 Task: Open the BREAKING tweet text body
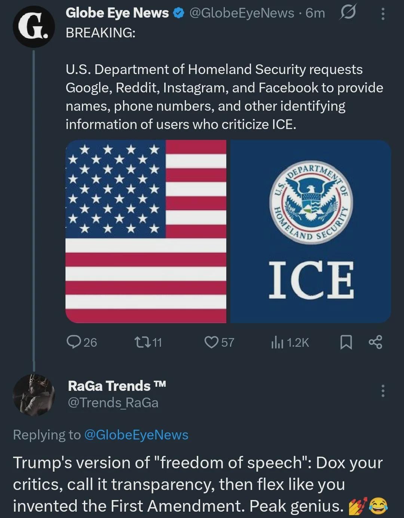pyautogui.click(x=224, y=96)
